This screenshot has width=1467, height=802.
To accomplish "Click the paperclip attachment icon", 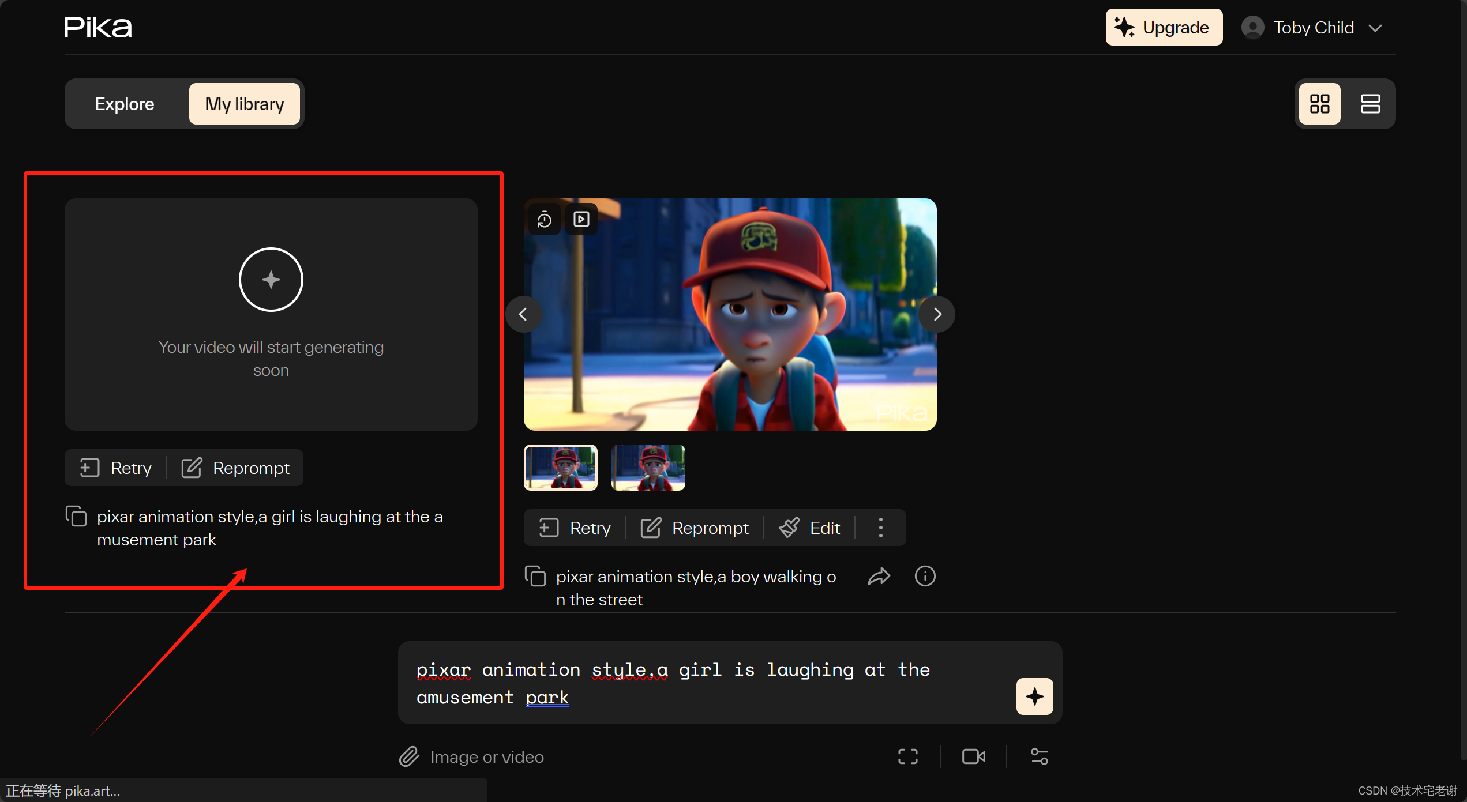I will tap(409, 756).
